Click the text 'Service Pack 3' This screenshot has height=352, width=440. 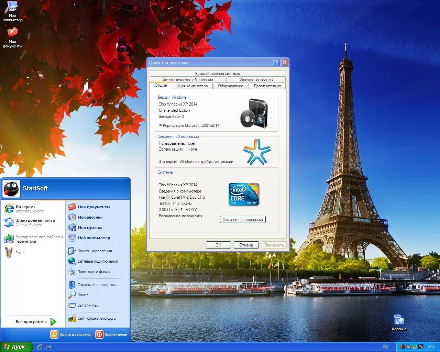pos(171,117)
